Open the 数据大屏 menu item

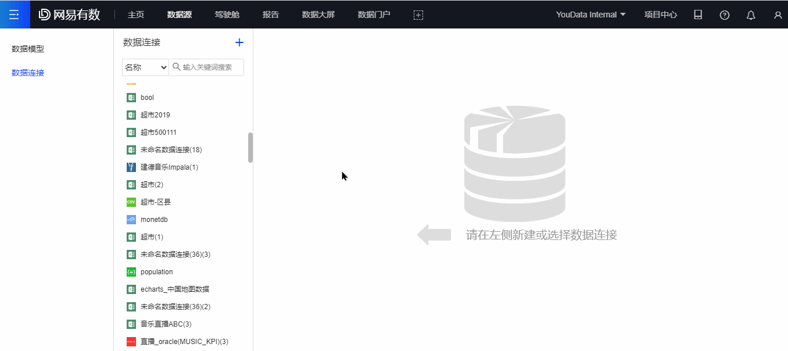click(x=318, y=15)
